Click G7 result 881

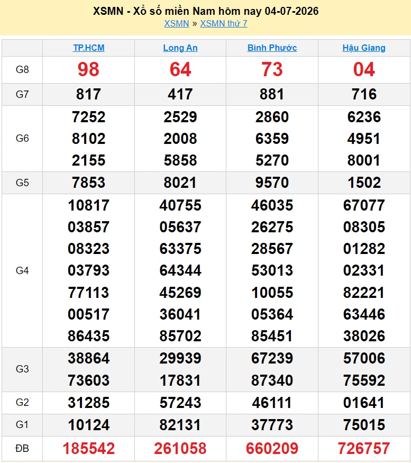[272, 95]
